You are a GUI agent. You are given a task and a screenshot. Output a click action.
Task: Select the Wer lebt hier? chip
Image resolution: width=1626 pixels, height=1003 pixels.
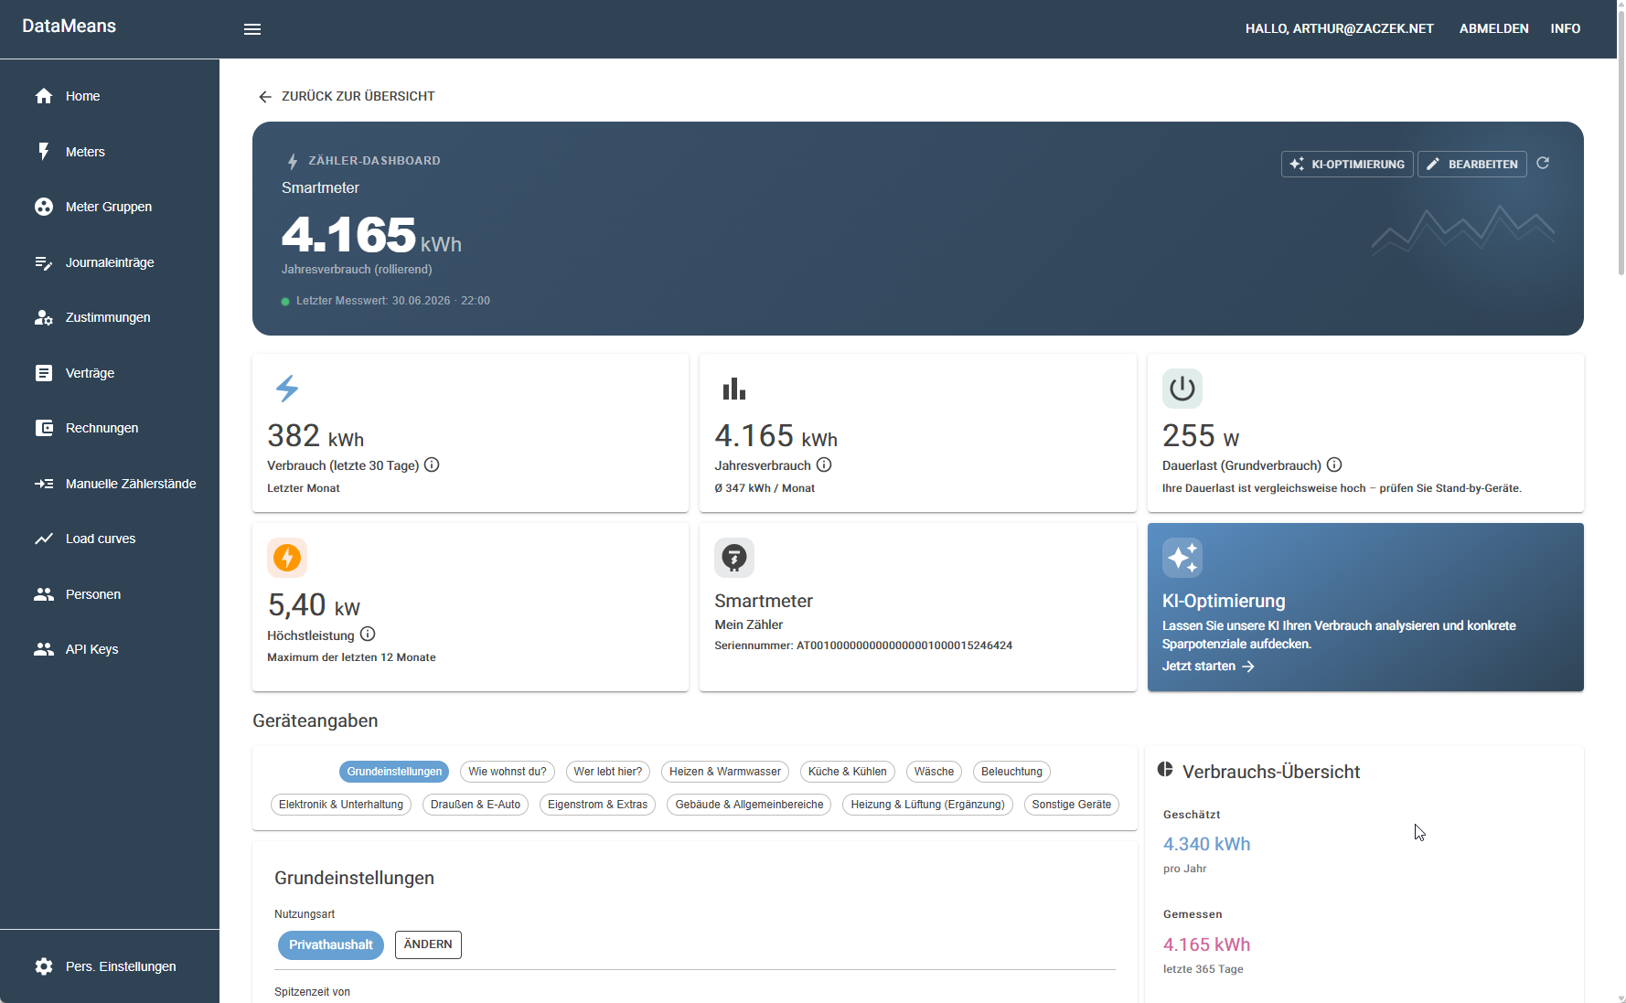(608, 772)
